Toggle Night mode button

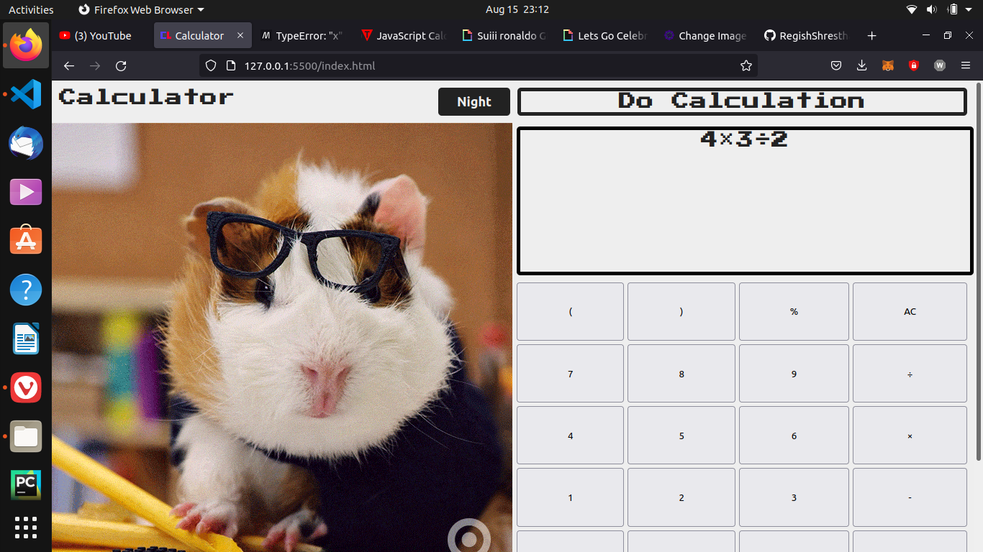point(474,102)
